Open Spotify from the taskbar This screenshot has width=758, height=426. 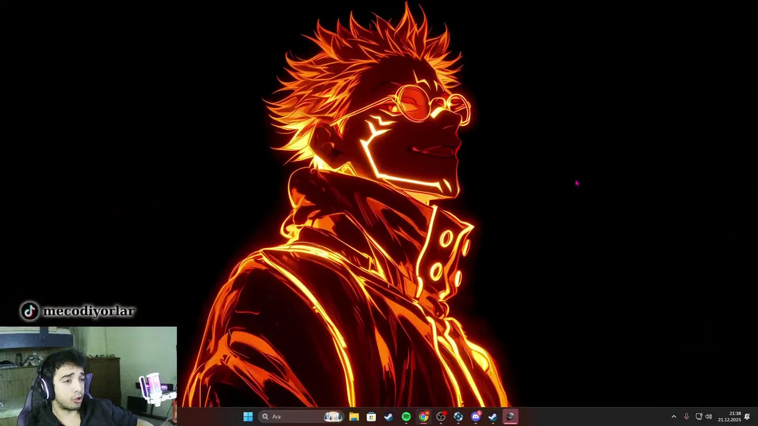point(406,417)
